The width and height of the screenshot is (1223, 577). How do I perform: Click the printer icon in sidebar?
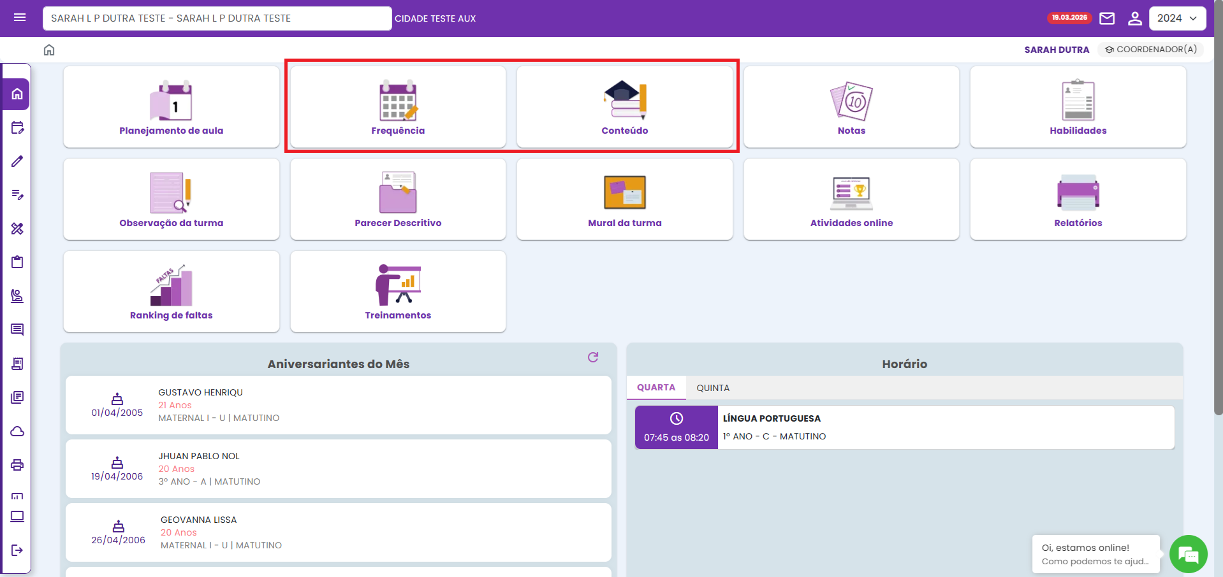17,465
